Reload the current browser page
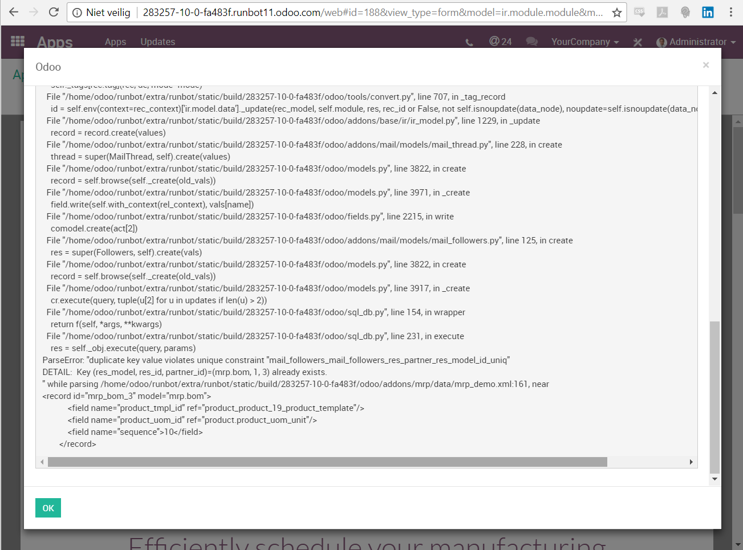This screenshot has width=743, height=550. pyautogui.click(x=54, y=12)
